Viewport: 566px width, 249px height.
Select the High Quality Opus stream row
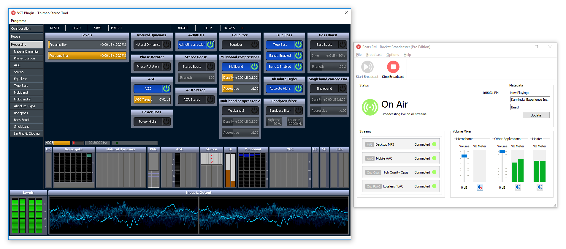click(x=401, y=172)
